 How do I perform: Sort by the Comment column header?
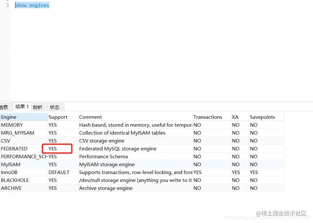click(136, 117)
